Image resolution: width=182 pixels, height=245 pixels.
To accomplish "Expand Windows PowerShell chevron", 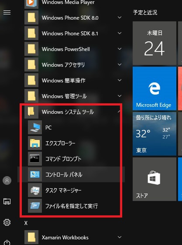I will [x=120, y=49].
